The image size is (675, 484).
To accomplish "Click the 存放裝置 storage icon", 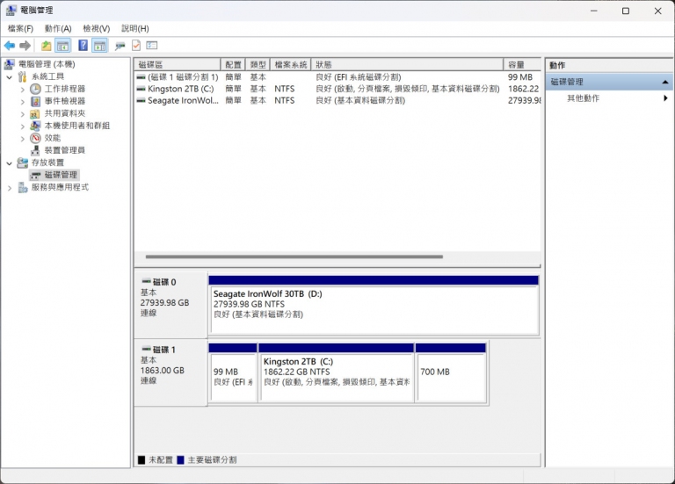I will click(x=22, y=163).
